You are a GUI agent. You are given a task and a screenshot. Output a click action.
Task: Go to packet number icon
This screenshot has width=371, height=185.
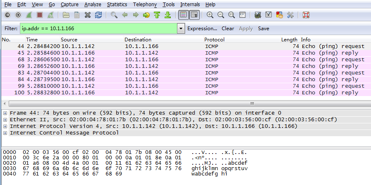146,15
